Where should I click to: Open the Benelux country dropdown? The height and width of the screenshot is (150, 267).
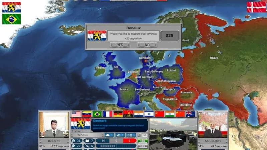tap(87, 135)
